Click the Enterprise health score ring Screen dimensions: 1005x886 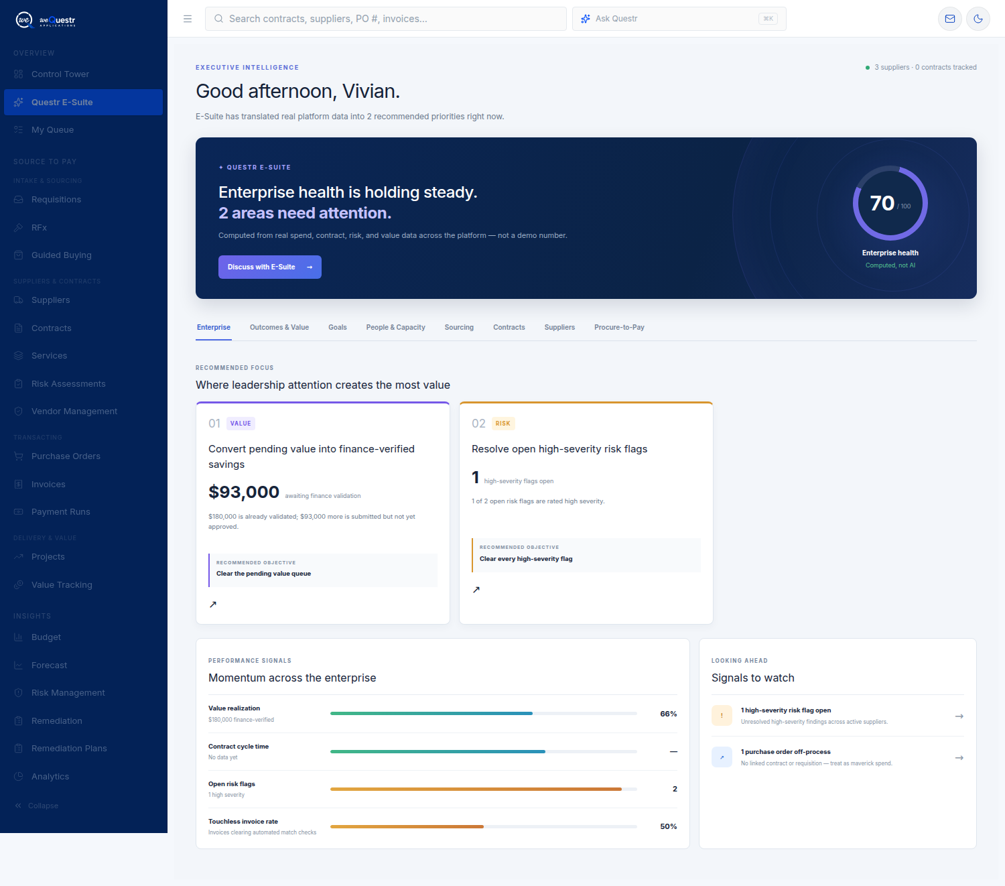click(x=890, y=203)
